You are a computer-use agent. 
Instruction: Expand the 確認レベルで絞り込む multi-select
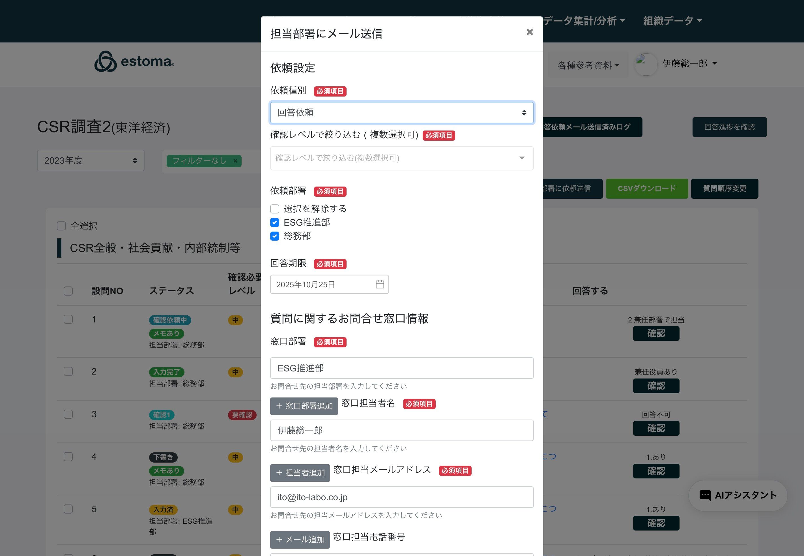pyautogui.click(x=402, y=158)
